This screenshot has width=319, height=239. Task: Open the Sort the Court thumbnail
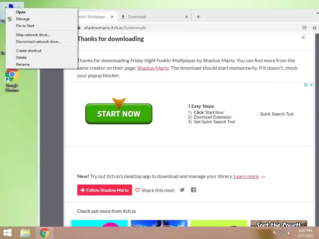[279, 223]
